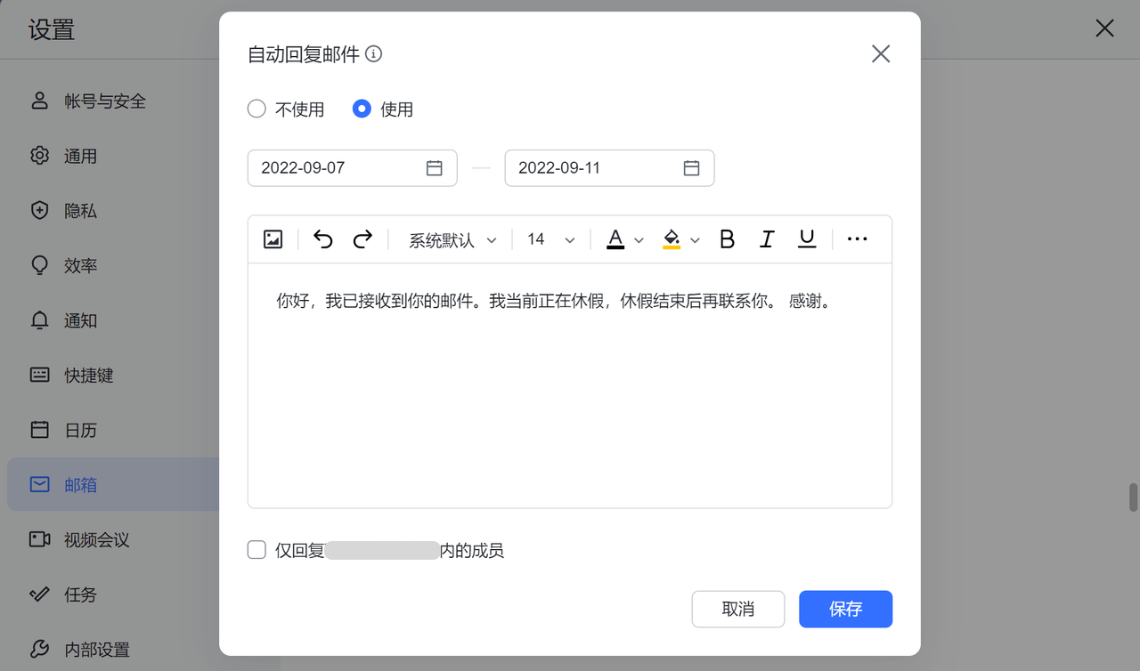Open the 系统默认 font family dropdown
1140x671 pixels.
452,238
